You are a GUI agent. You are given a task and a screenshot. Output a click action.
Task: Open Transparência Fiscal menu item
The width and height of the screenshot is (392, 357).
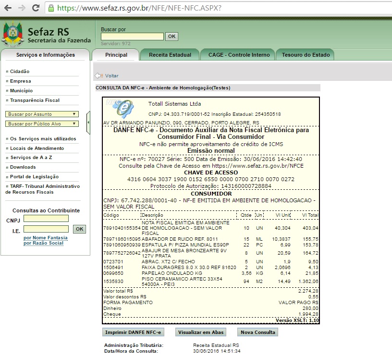click(x=35, y=100)
